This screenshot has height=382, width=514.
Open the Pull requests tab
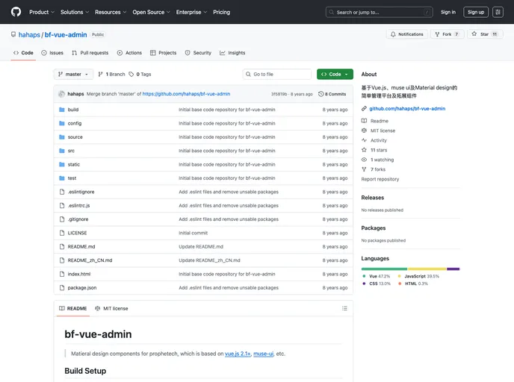point(90,53)
